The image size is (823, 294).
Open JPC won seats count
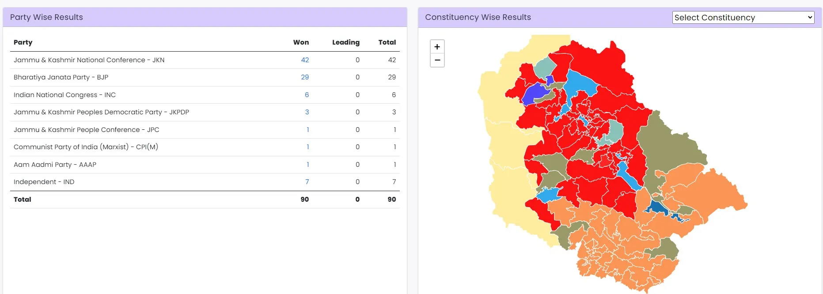(x=307, y=130)
